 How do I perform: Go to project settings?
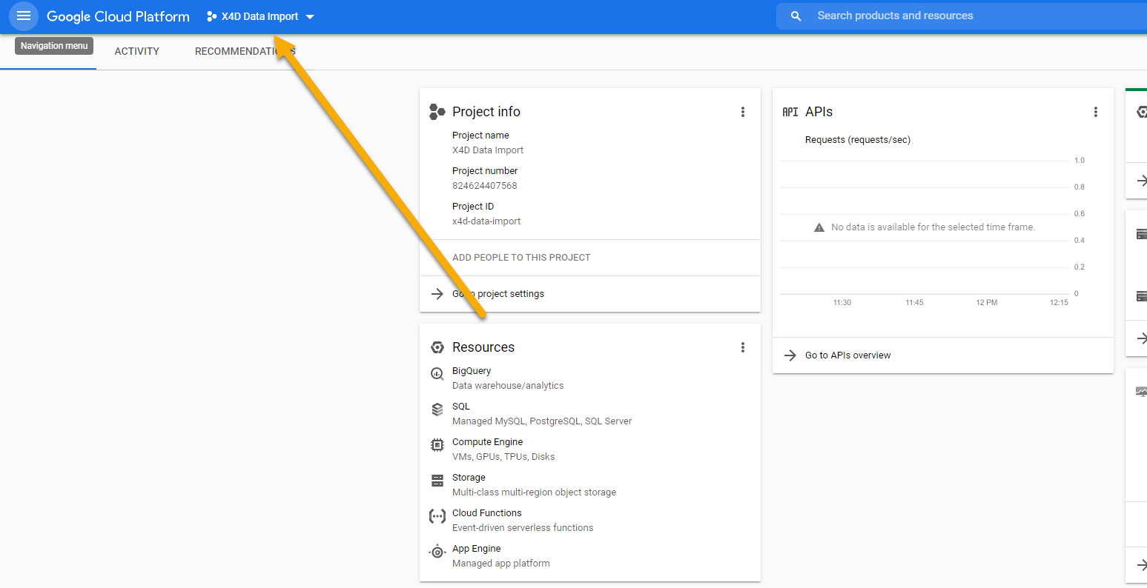[498, 294]
